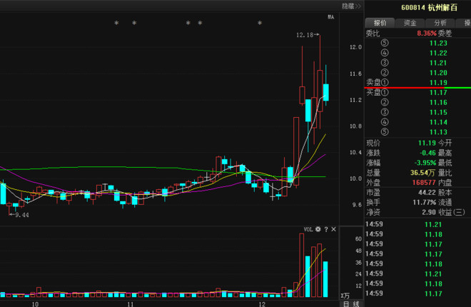Click circled 4 icon beside price 11.14

click(385, 122)
